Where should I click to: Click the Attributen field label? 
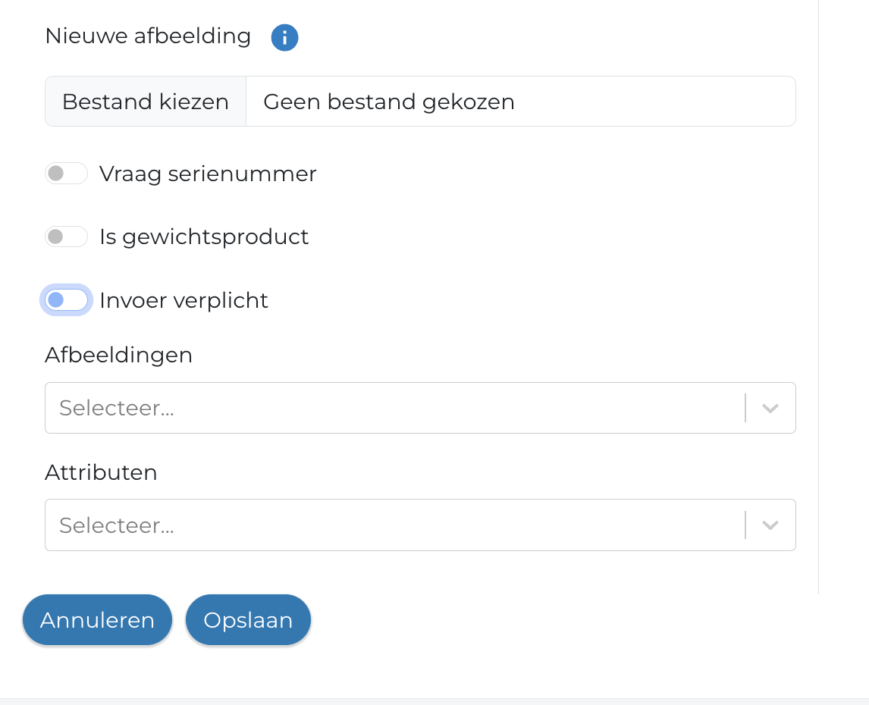pyautogui.click(x=101, y=472)
